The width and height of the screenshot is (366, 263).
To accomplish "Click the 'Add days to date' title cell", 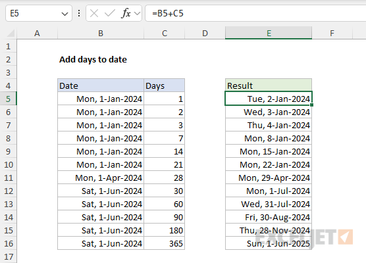I will (x=101, y=59).
